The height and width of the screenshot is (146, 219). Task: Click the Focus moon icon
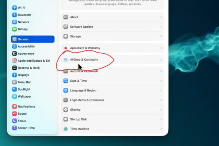point(14,121)
